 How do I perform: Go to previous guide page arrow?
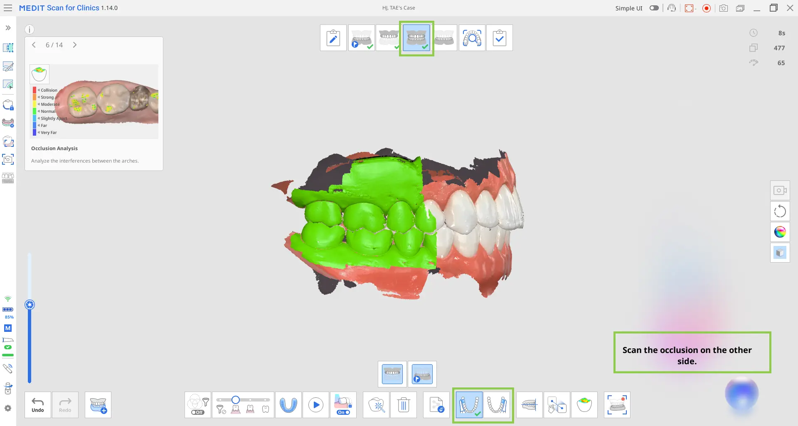[x=34, y=45]
